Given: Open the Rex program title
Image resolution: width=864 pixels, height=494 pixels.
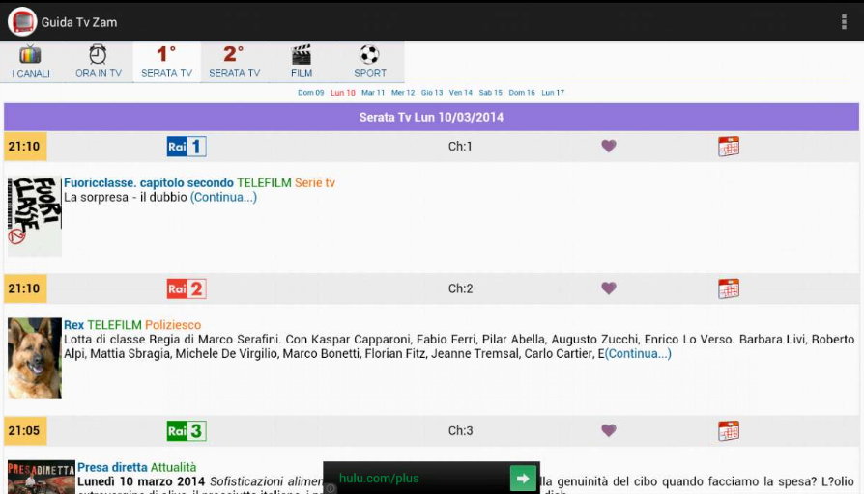Looking at the screenshot, I should click(73, 325).
